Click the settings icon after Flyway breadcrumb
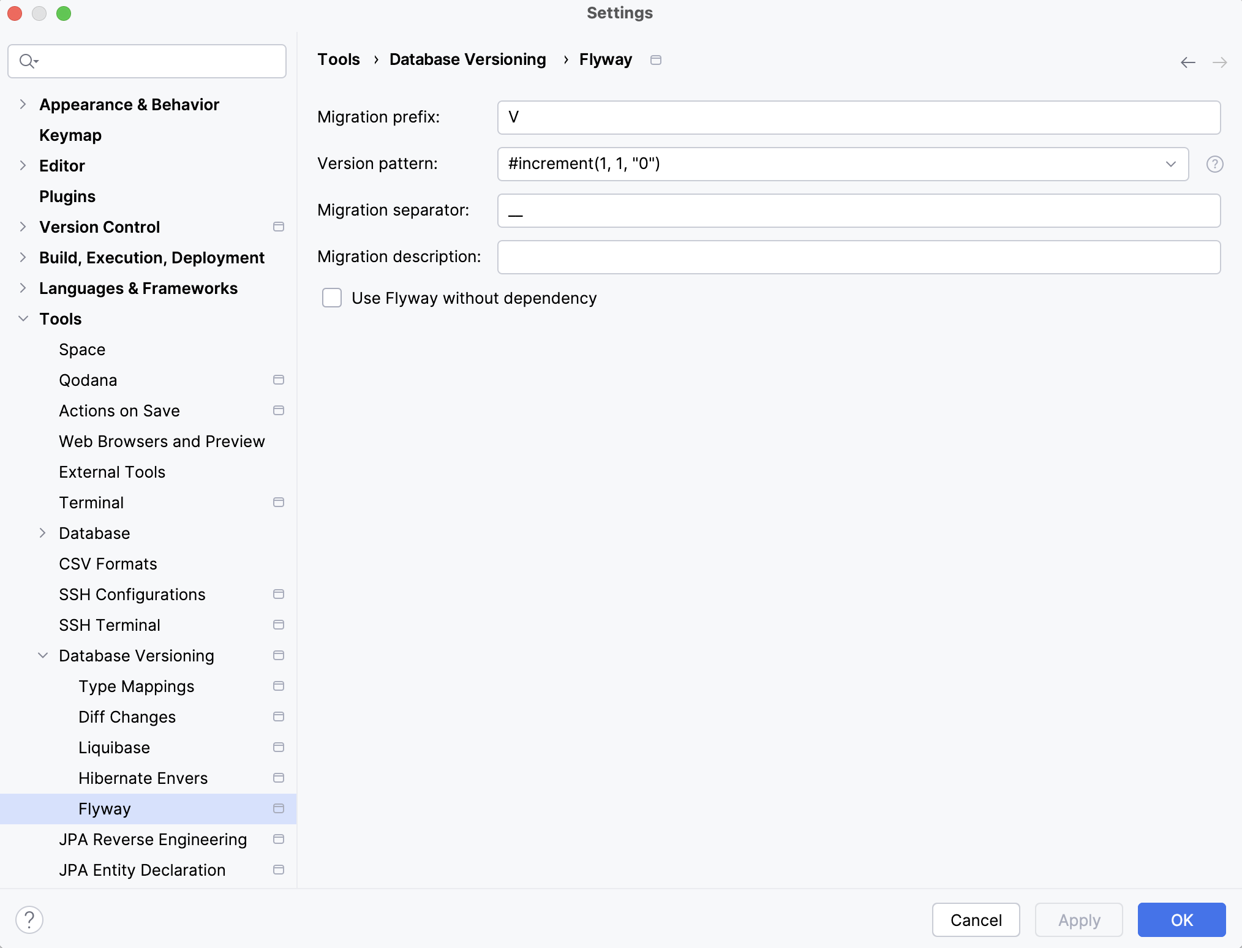 tap(656, 59)
